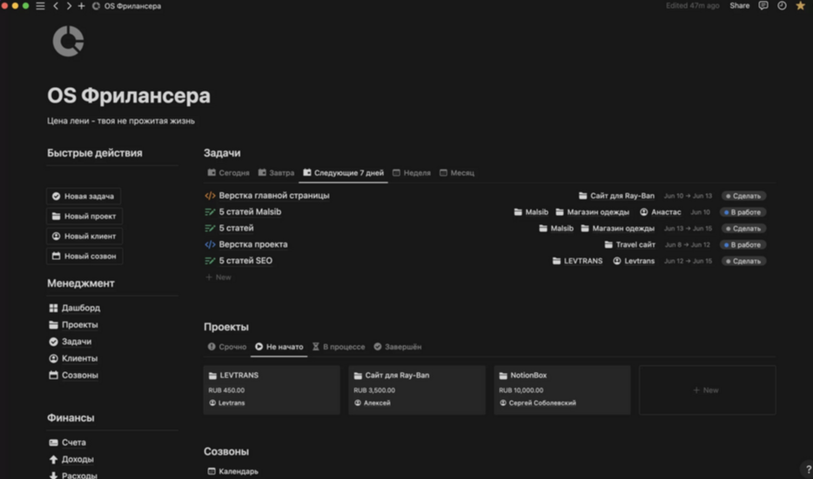Viewport: 813px width, 479px height.
Task: Open the sidebar hamburger menu
Action: pos(40,6)
